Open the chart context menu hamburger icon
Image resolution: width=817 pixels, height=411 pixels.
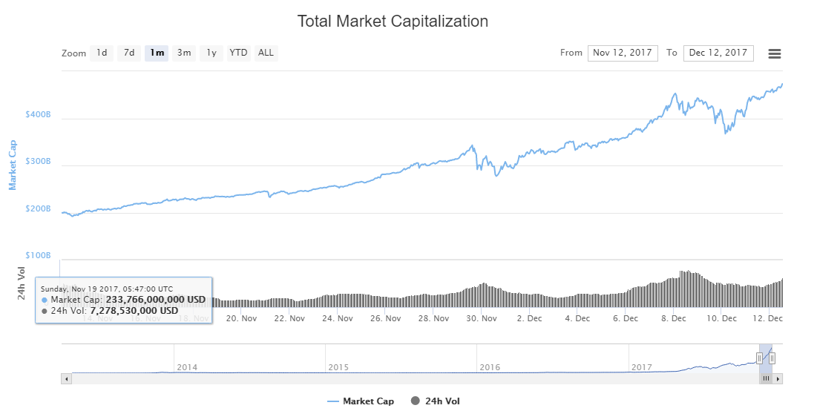(x=775, y=53)
